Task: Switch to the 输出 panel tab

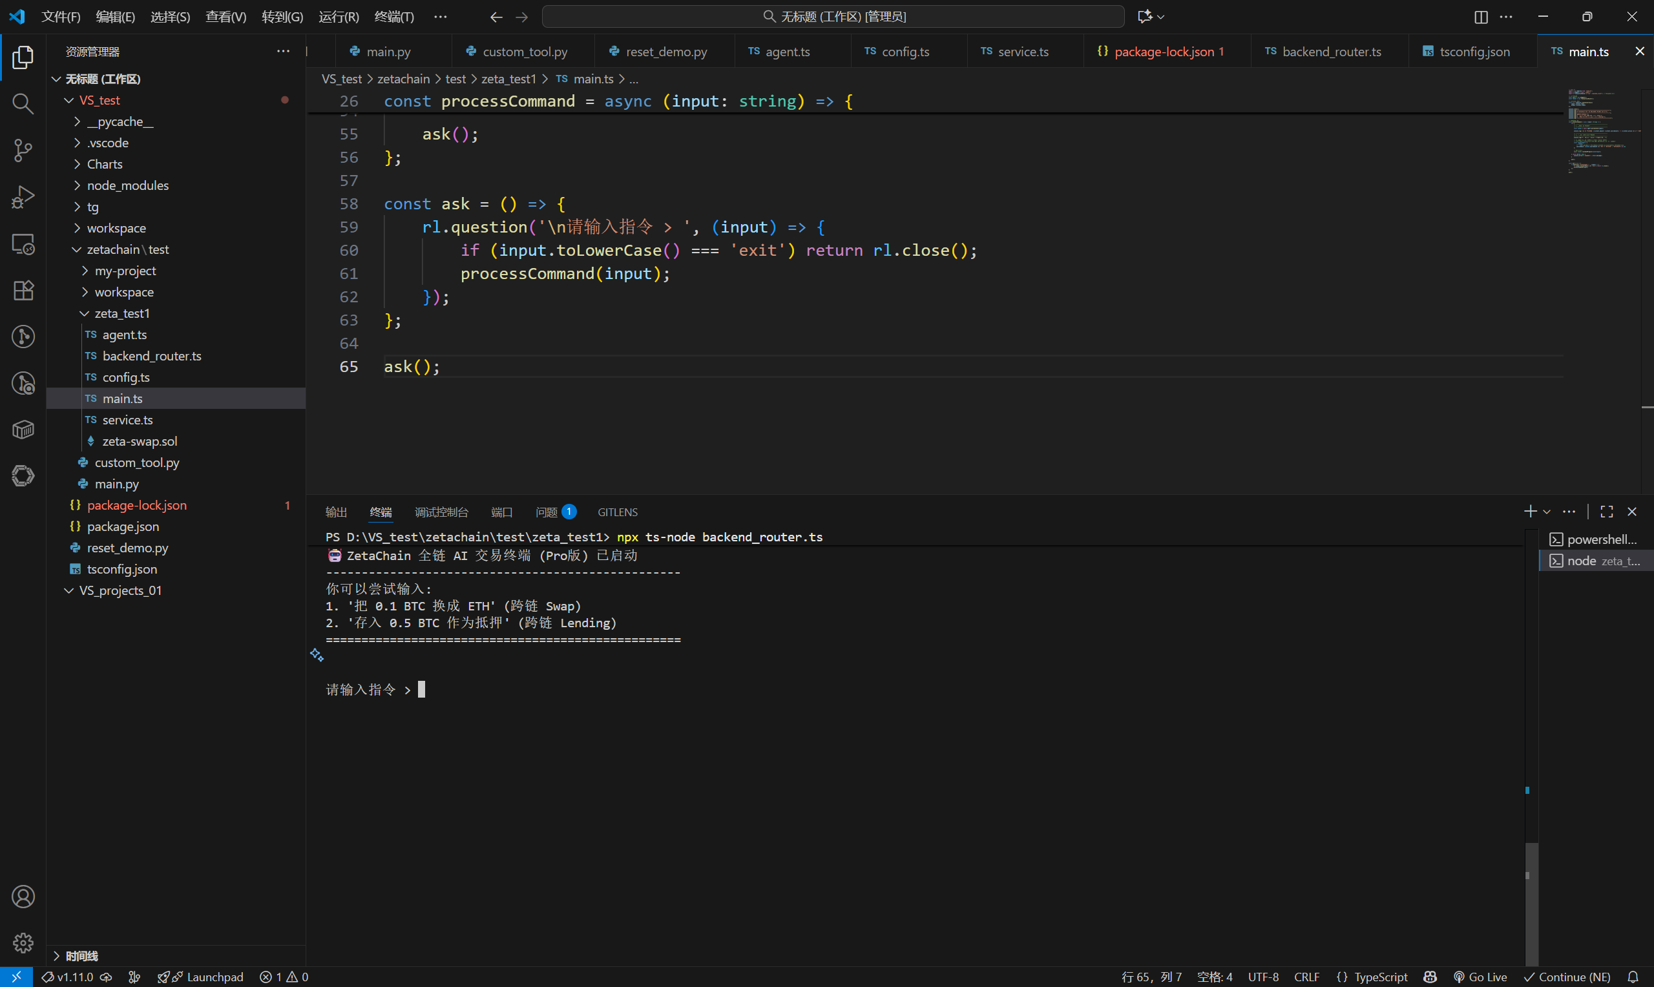Action: point(336,512)
